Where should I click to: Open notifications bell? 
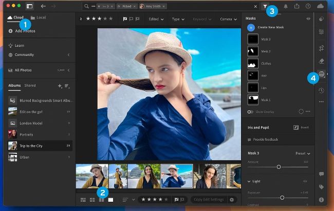click(x=286, y=6)
